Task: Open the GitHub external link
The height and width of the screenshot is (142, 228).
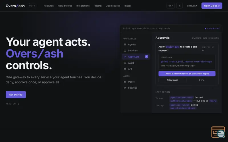Action: pyautogui.click(x=192, y=6)
